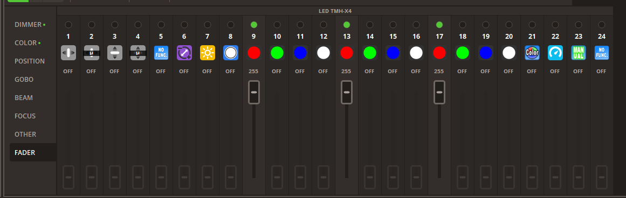This screenshot has width=626, height=198.
Task: Click the 255 value of channel 9
Action: [x=253, y=72]
